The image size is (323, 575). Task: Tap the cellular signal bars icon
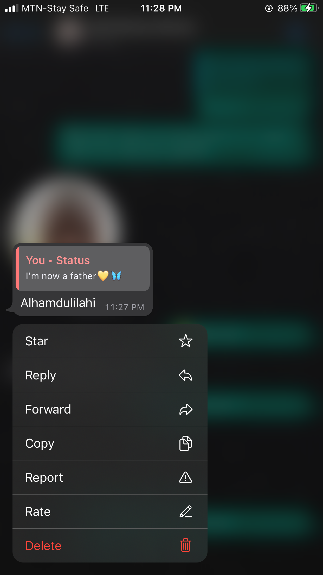pos(12,8)
